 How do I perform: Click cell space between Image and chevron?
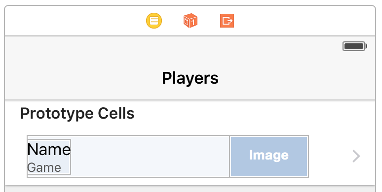click(x=330, y=157)
